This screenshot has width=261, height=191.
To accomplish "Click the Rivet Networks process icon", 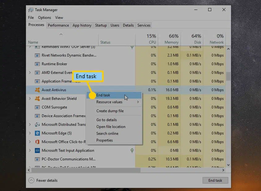I will pos(37,55).
